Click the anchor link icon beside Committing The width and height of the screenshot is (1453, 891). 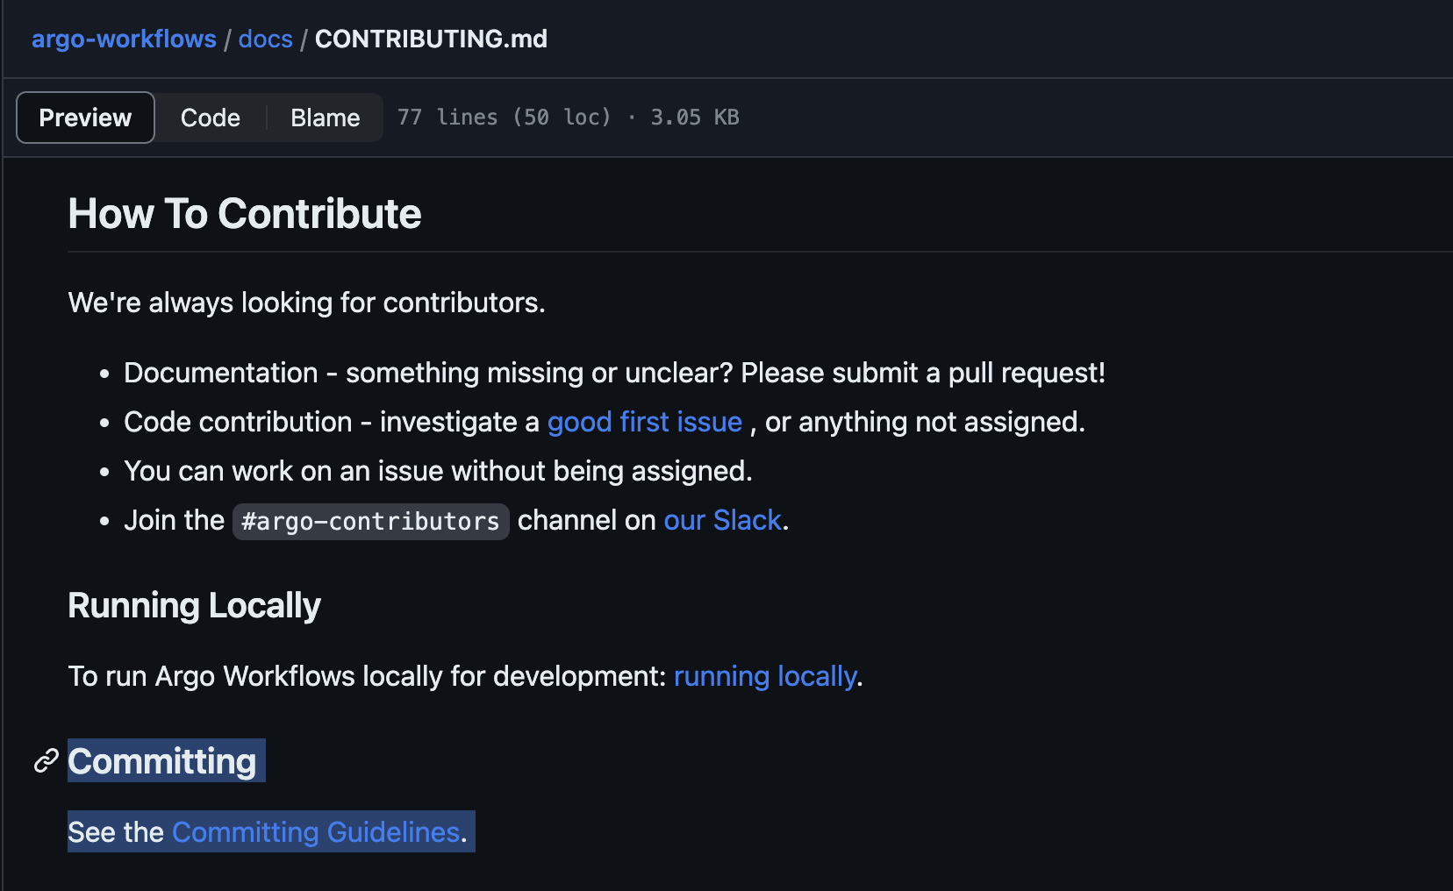tap(46, 760)
